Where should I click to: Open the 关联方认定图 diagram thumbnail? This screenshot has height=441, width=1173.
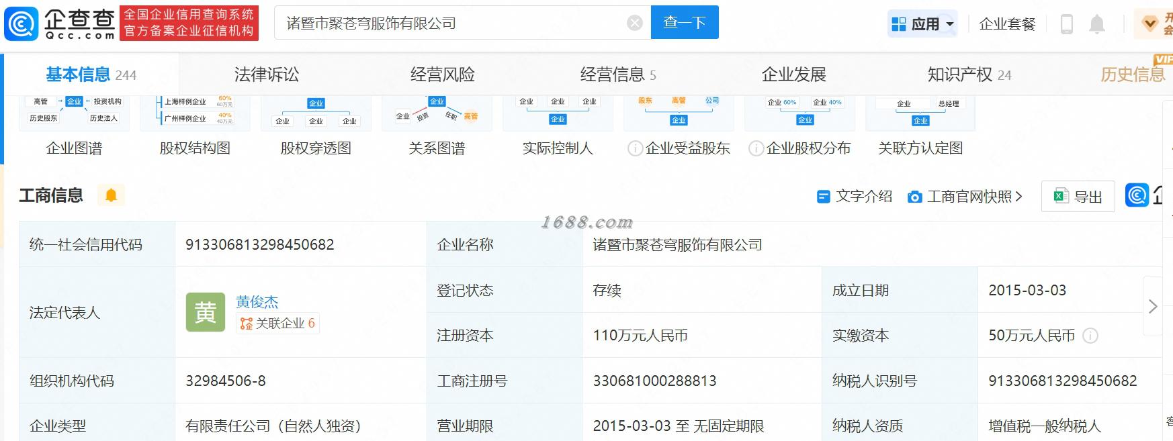[920, 113]
